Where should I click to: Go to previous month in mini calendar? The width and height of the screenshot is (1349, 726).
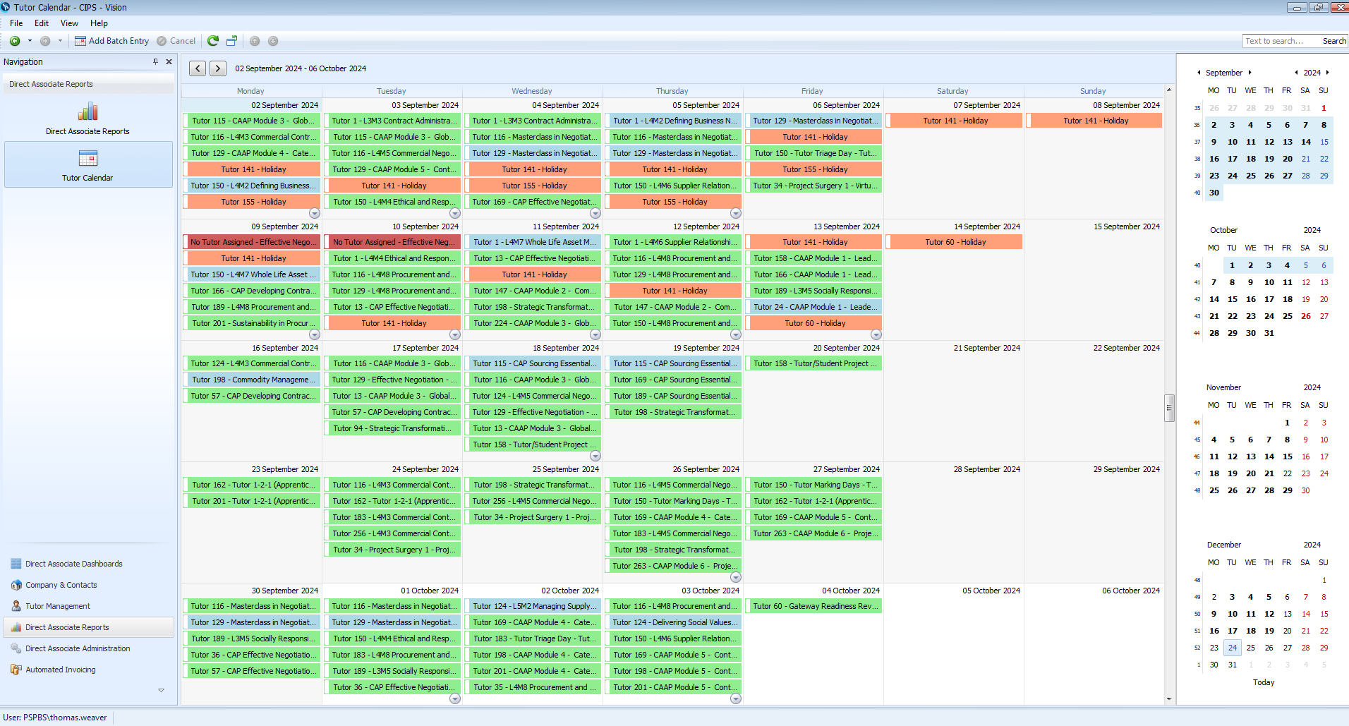point(1199,73)
